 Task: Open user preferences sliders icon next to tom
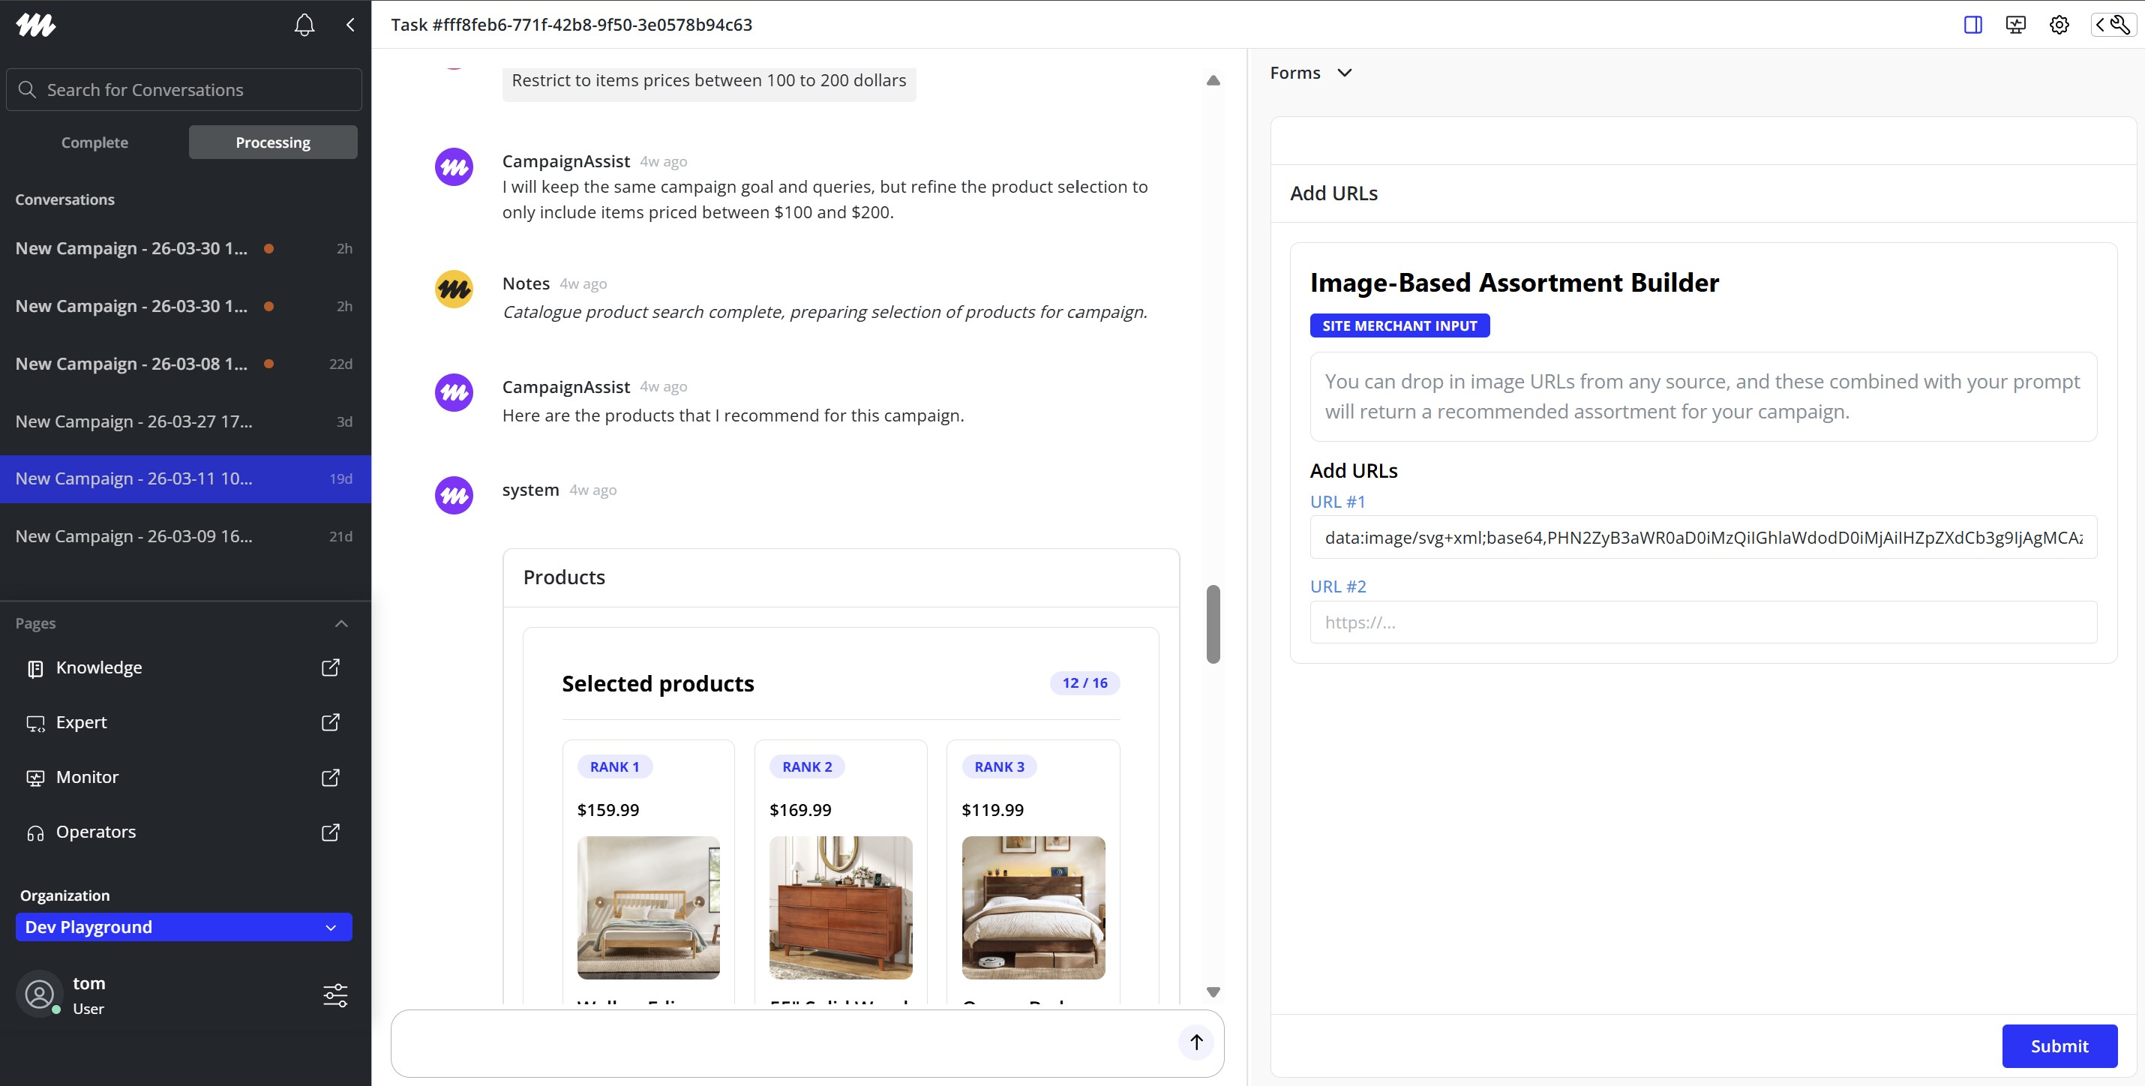pos(334,995)
